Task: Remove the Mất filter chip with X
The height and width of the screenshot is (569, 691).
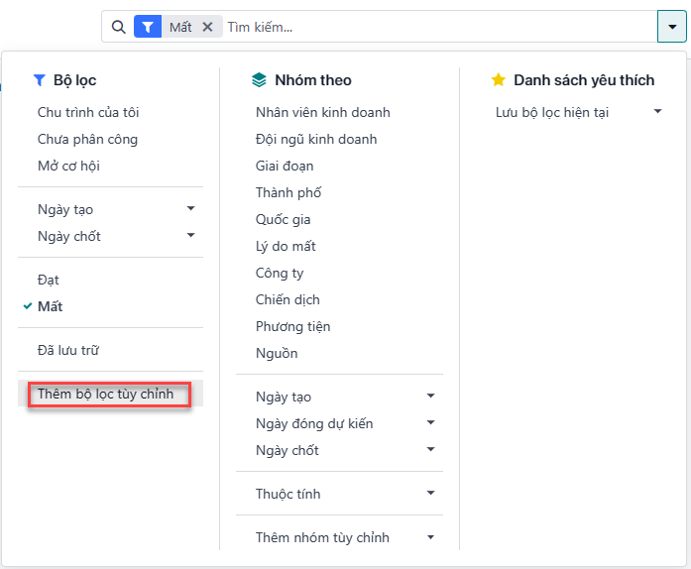Action: point(207,27)
